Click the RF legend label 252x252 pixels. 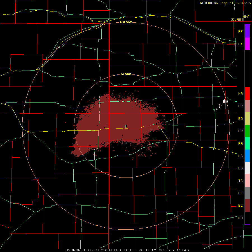tap(240, 31)
